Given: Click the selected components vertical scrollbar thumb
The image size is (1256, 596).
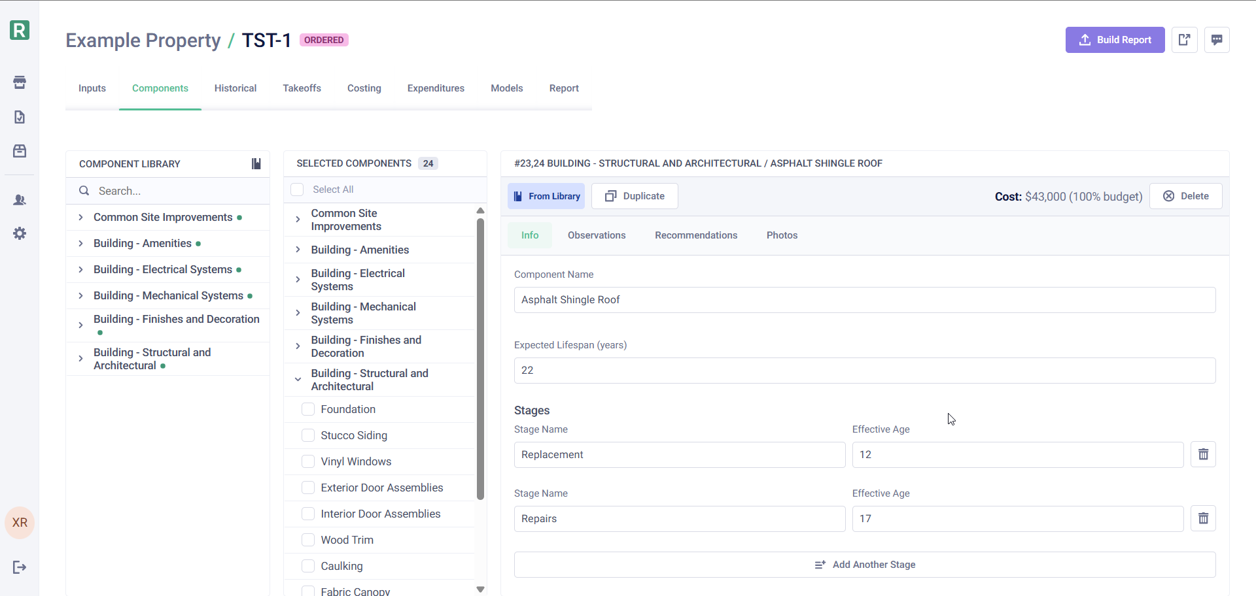Looking at the screenshot, I should point(481,358).
